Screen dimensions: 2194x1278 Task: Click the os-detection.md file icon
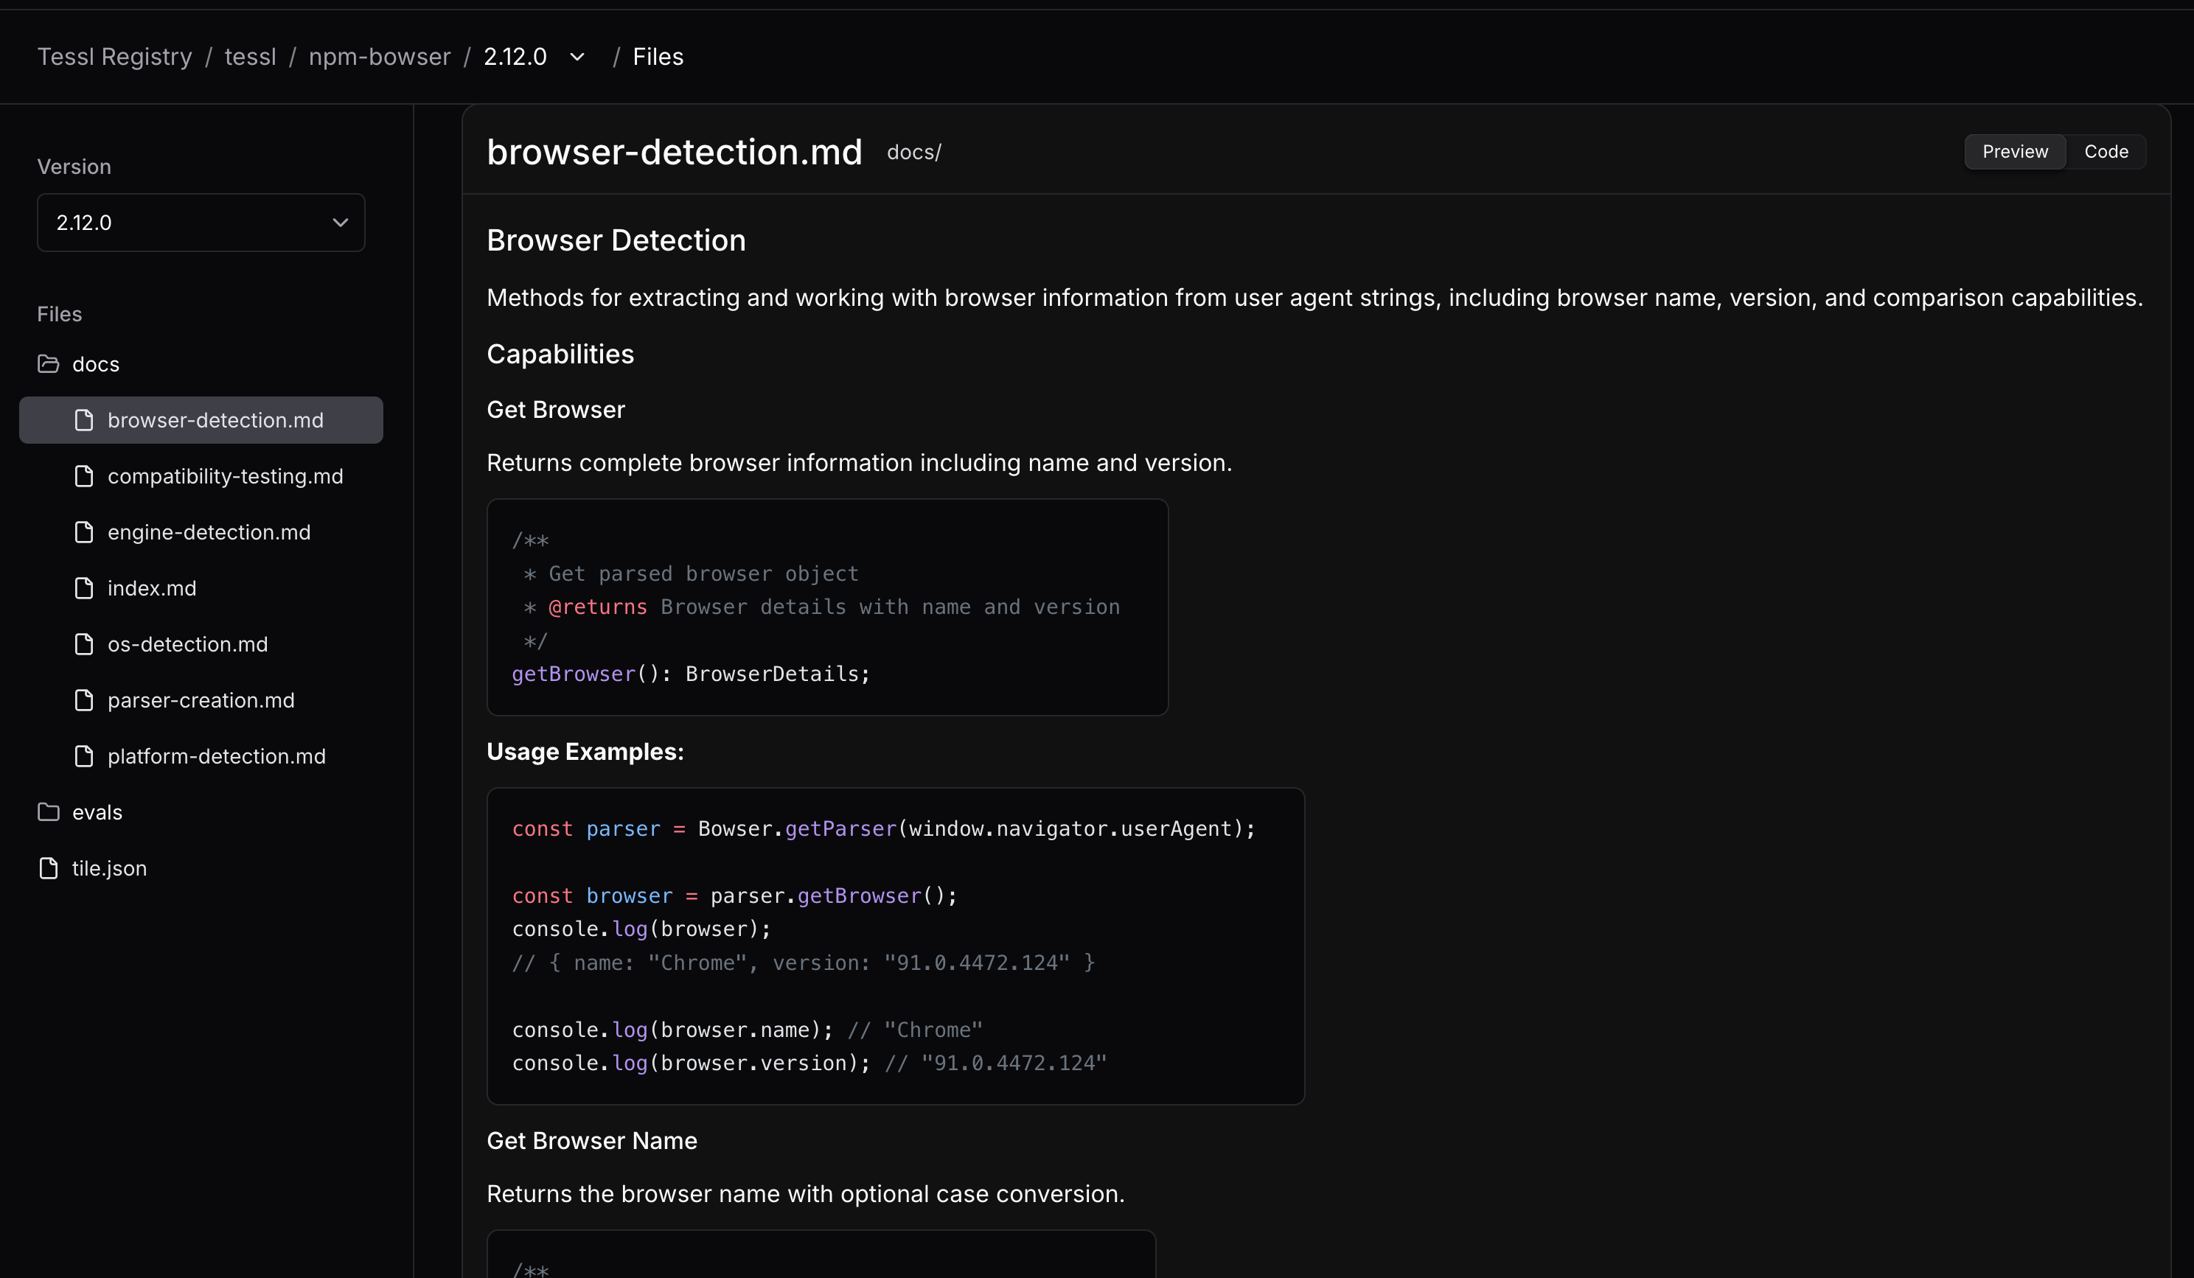pos(83,644)
